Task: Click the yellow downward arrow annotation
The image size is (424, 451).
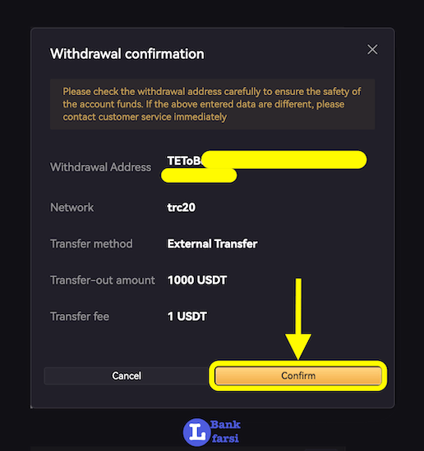Action: (x=298, y=318)
